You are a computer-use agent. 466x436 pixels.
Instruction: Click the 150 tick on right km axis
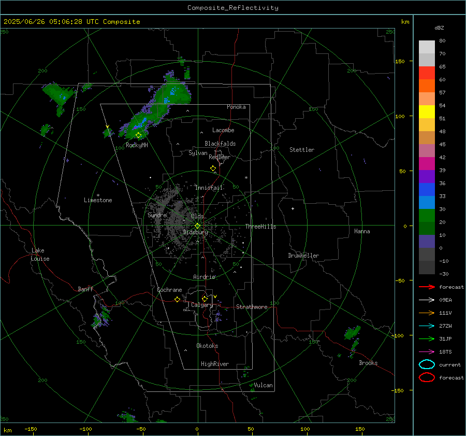pos(400,61)
